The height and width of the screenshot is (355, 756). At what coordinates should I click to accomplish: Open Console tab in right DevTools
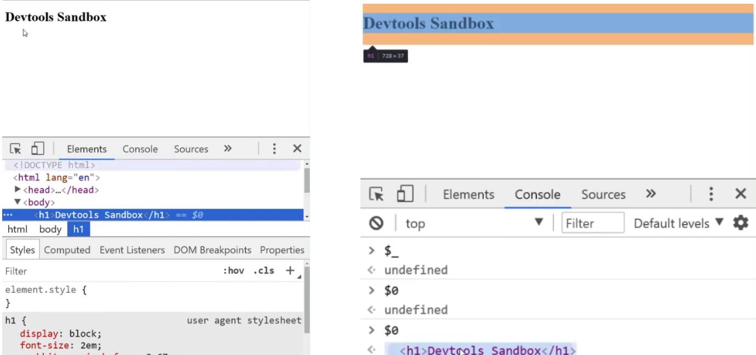pyautogui.click(x=537, y=194)
